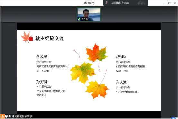Click the screen-share monitor icon at bottom left
Image resolution: width=178 pixels, height=119 pixels.
(6, 116)
